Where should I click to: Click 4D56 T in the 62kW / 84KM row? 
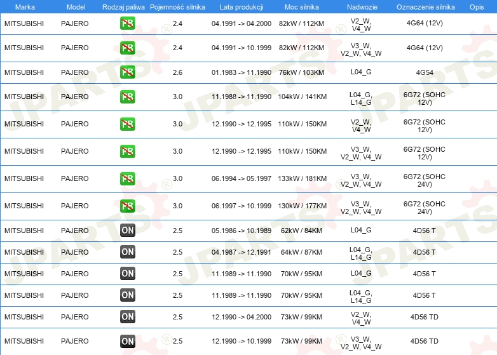click(424, 231)
